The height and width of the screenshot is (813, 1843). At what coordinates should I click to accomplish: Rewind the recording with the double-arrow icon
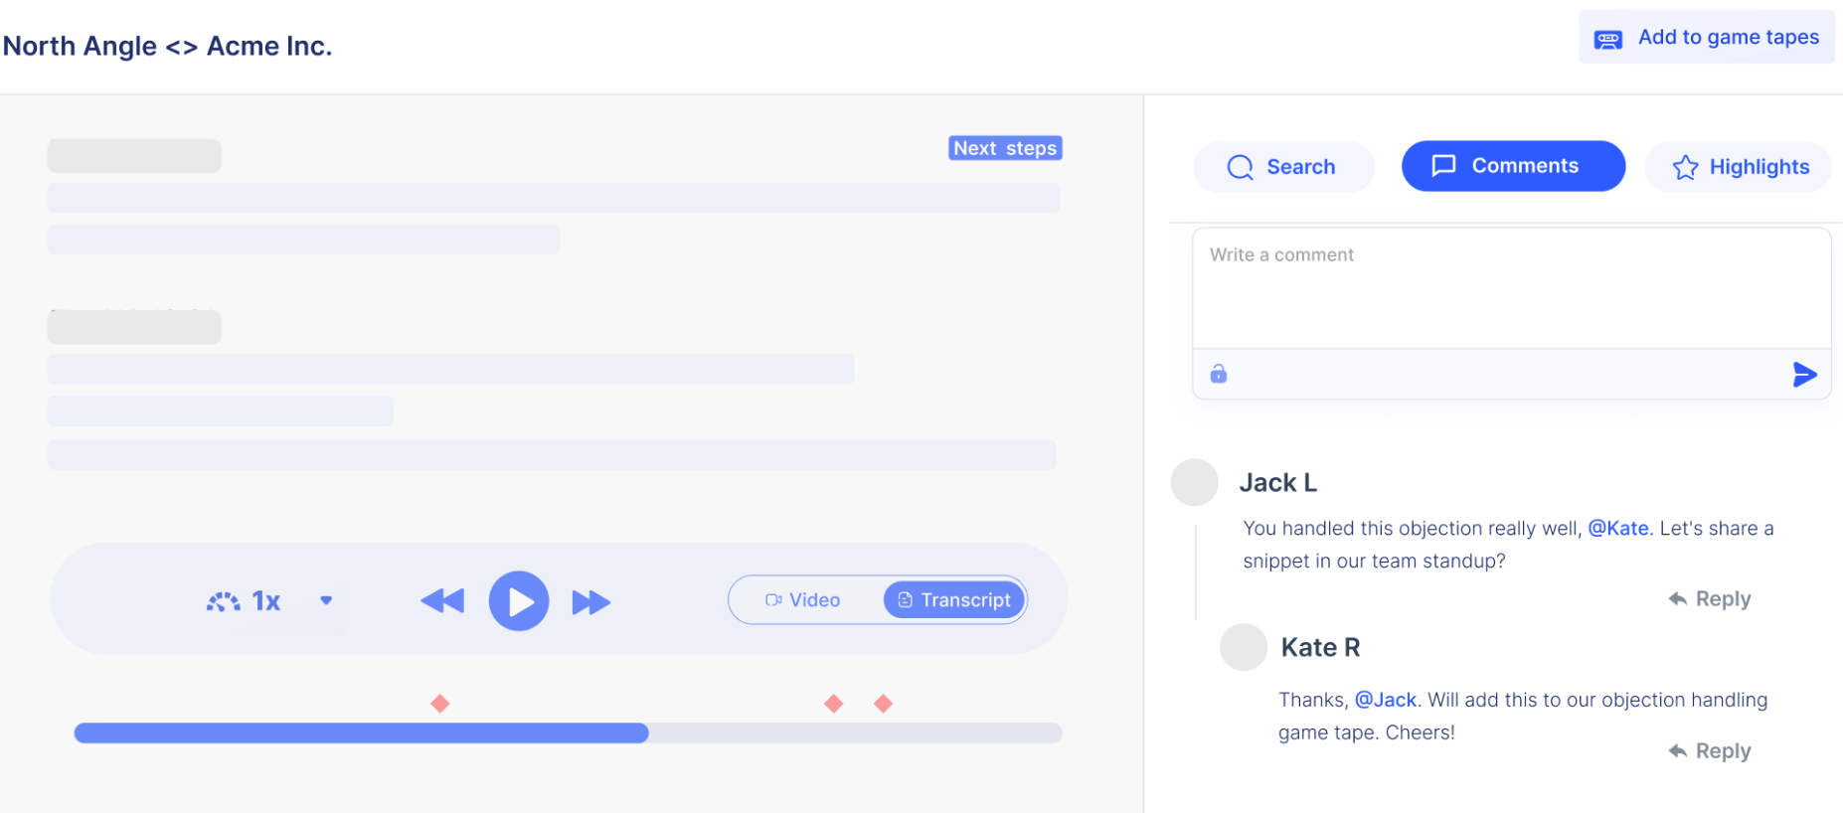tap(442, 601)
